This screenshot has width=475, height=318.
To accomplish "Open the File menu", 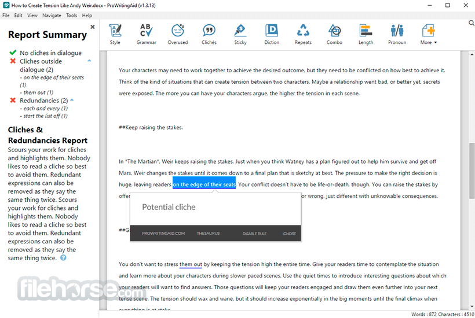I will tap(6, 16).
